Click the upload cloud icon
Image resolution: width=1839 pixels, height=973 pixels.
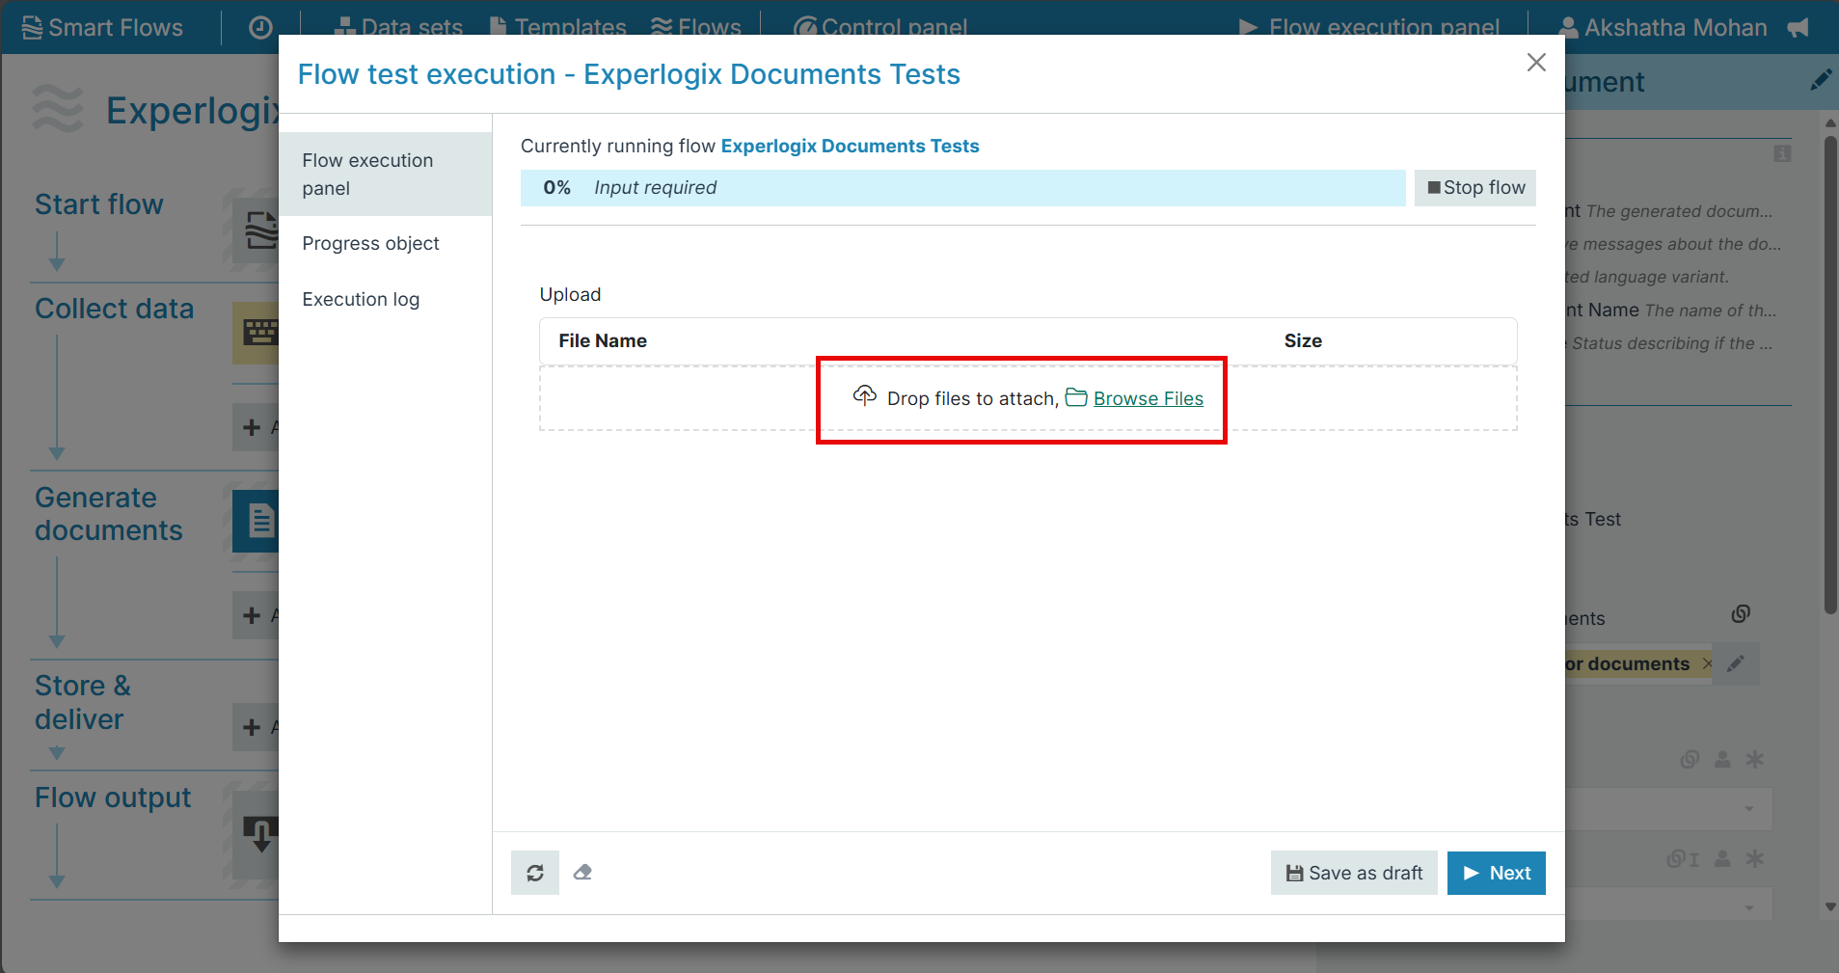(x=865, y=395)
